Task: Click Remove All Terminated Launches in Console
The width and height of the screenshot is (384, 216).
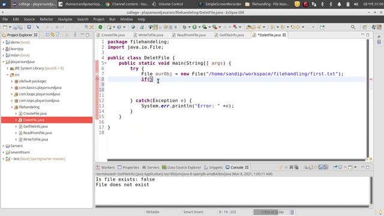Action: coord(296,167)
